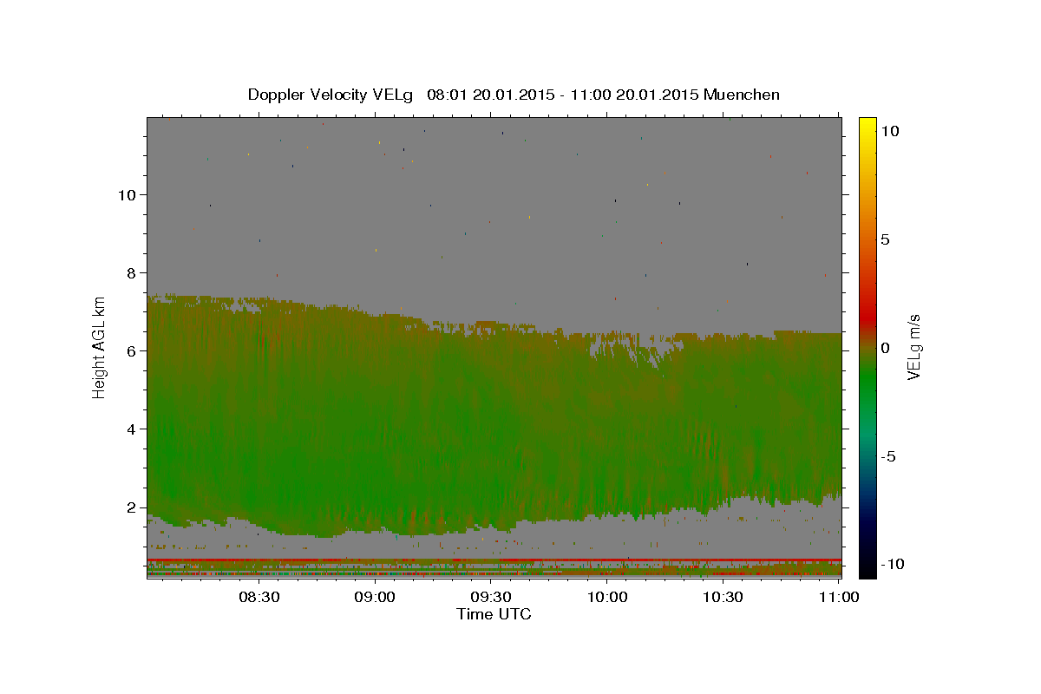Click the end time '11:00 20.01.2015' in title
The height and width of the screenshot is (694, 1041).
633,95
